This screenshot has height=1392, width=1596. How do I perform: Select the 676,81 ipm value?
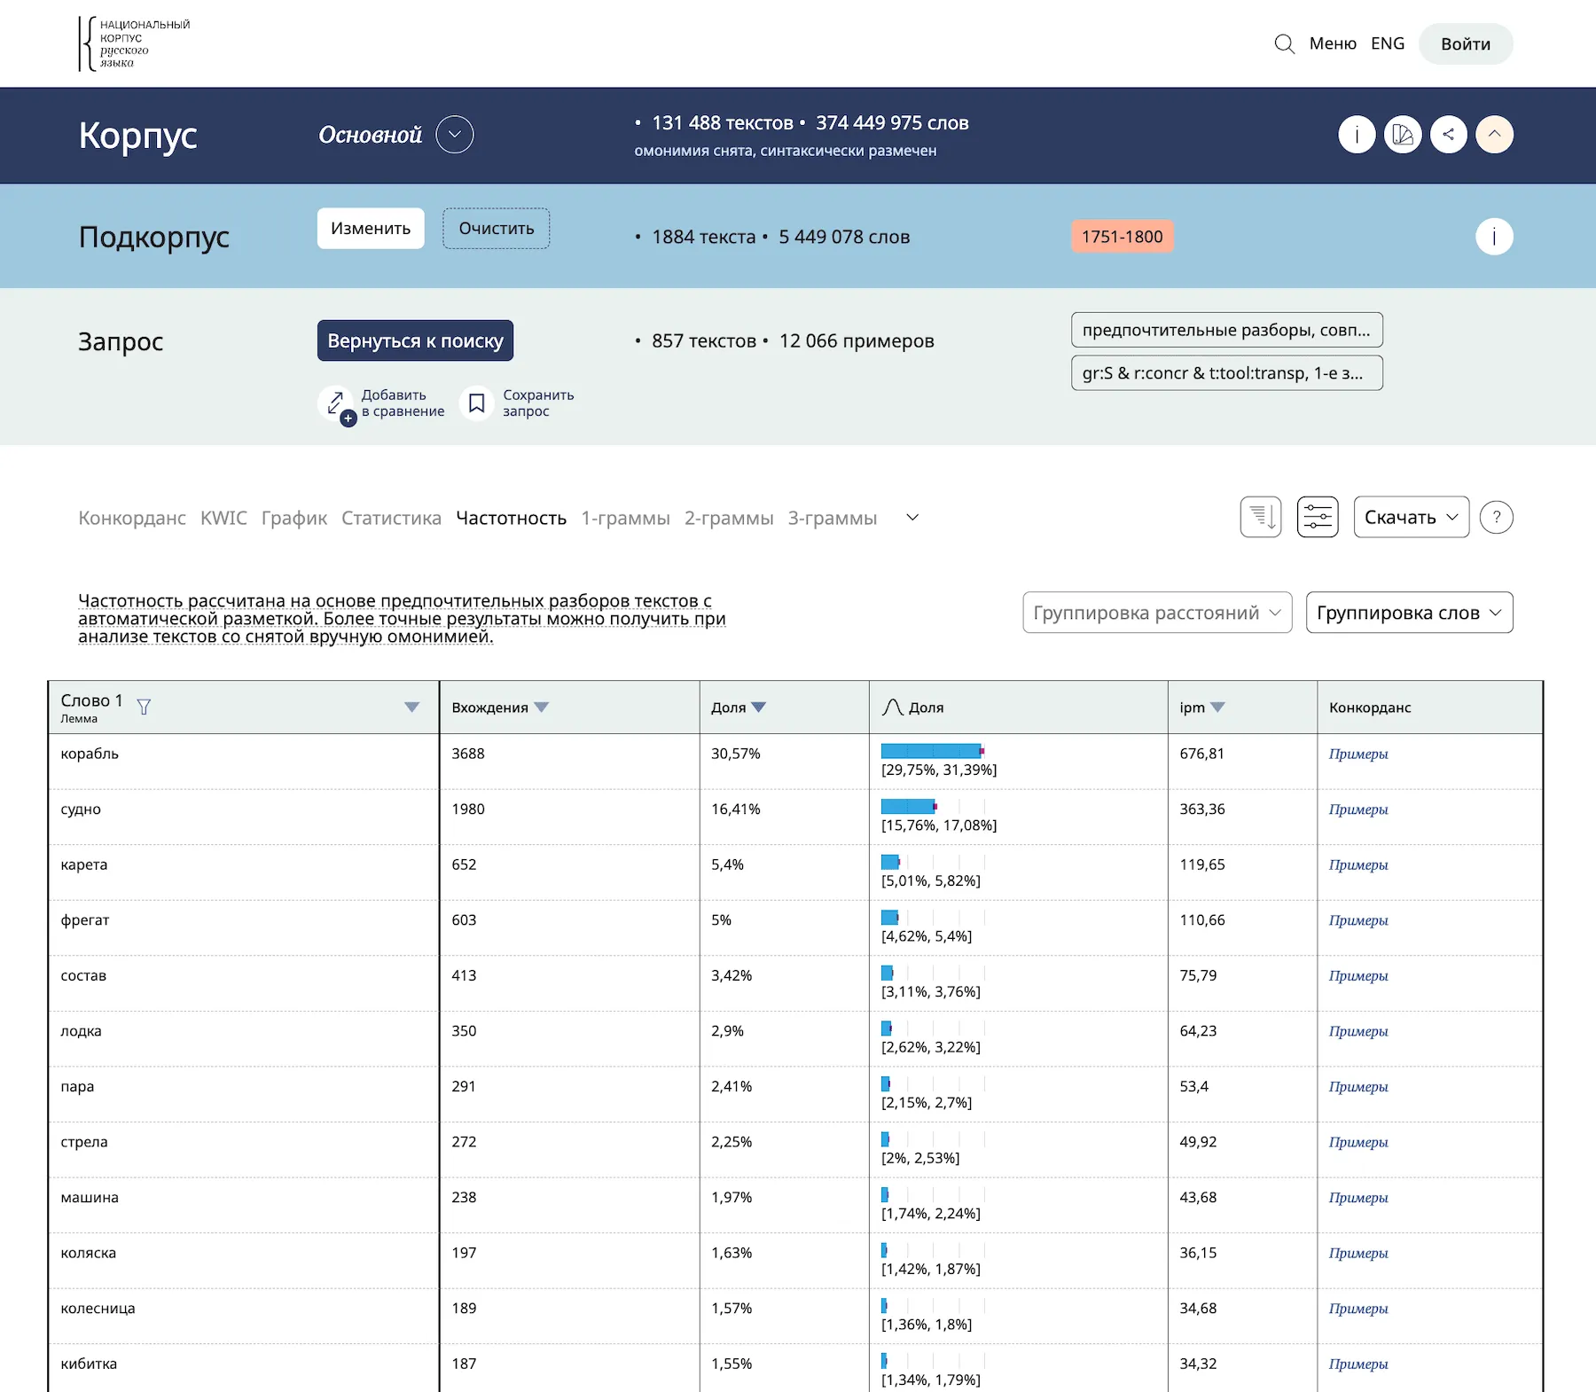(1201, 754)
